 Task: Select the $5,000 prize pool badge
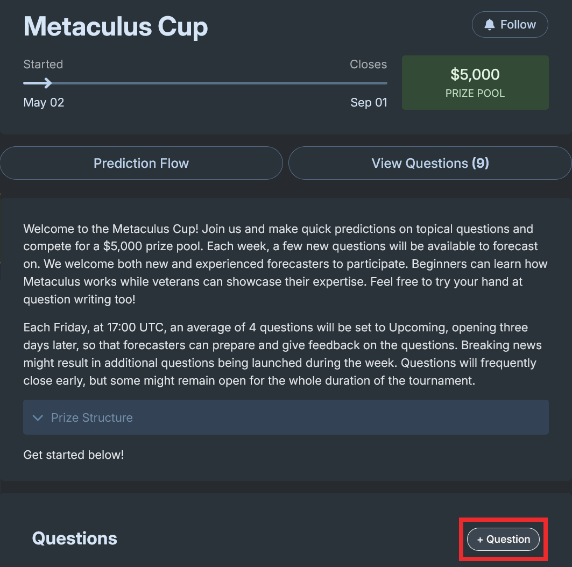point(475,82)
